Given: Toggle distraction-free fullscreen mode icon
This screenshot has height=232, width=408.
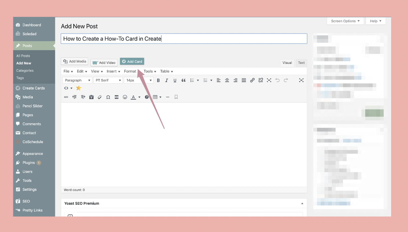Looking at the screenshot, I should [x=301, y=80].
